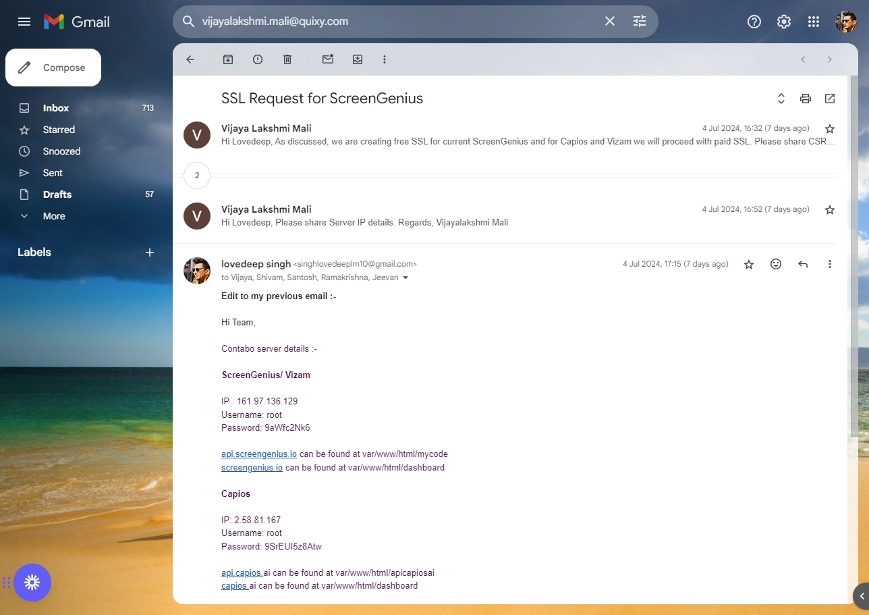Run the search with the magnifier icon

[189, 21]
